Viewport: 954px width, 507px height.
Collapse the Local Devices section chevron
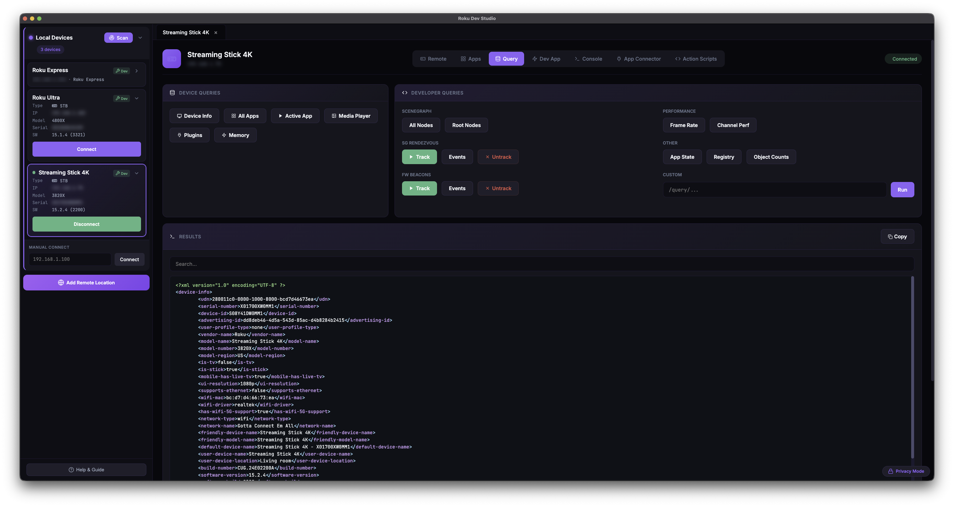(x=140, y=38)
